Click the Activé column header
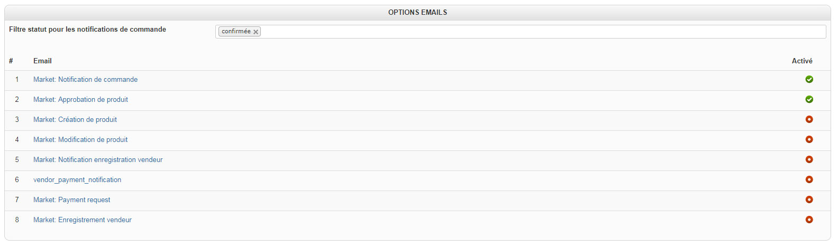The image size is (838, 247). [x=802, y=61]
